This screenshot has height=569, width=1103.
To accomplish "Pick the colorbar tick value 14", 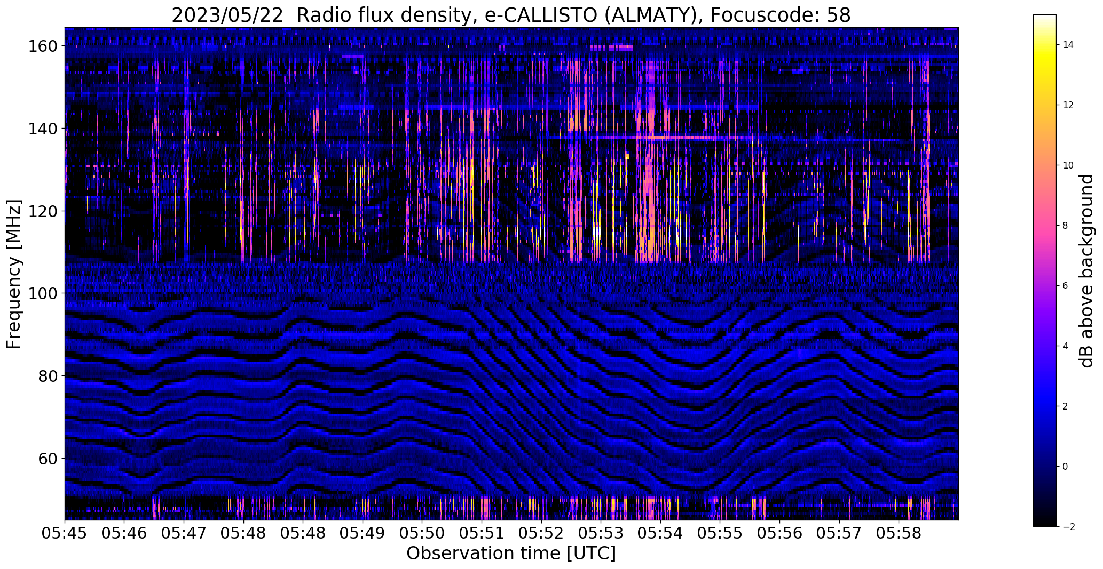I will (1068, 45).
